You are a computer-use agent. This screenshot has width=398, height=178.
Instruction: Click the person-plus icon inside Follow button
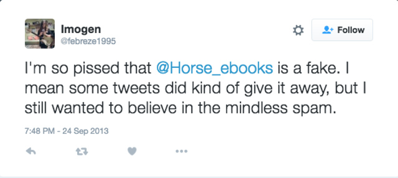(x=327, y=30)
